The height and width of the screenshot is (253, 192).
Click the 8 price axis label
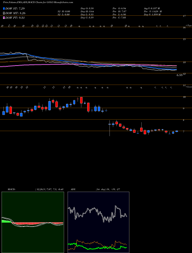point(184,120)
